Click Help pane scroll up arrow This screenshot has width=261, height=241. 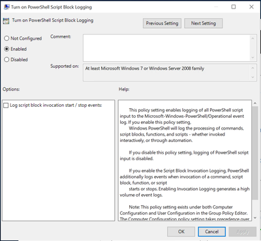pos(255,104)
